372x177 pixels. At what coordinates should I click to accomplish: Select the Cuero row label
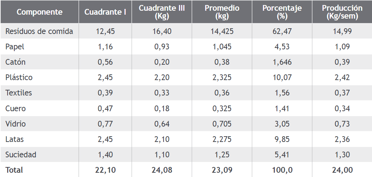[15, 108]
